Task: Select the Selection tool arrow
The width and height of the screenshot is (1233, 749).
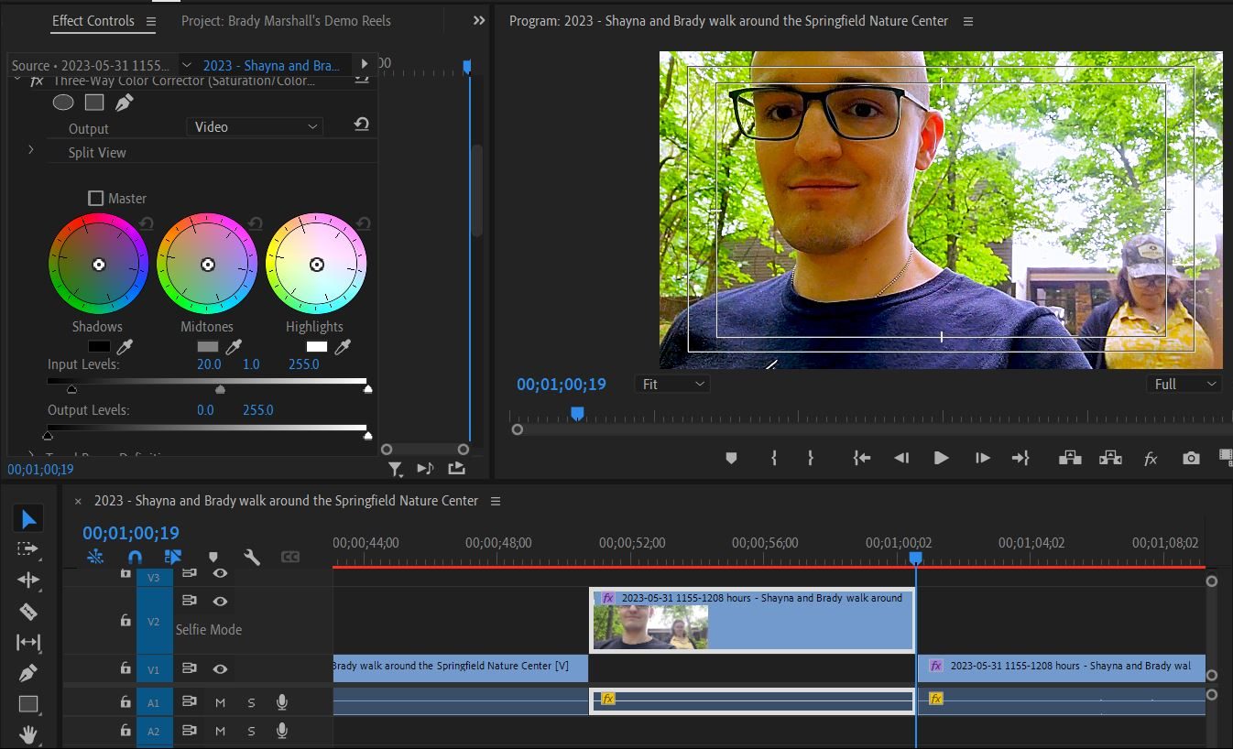Action: (x=28, y=519)
